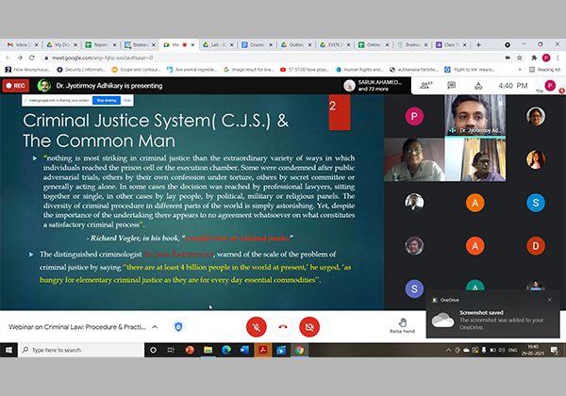Click the red hang up call button
The image size is (566, 396).
[x=282, y=326]
